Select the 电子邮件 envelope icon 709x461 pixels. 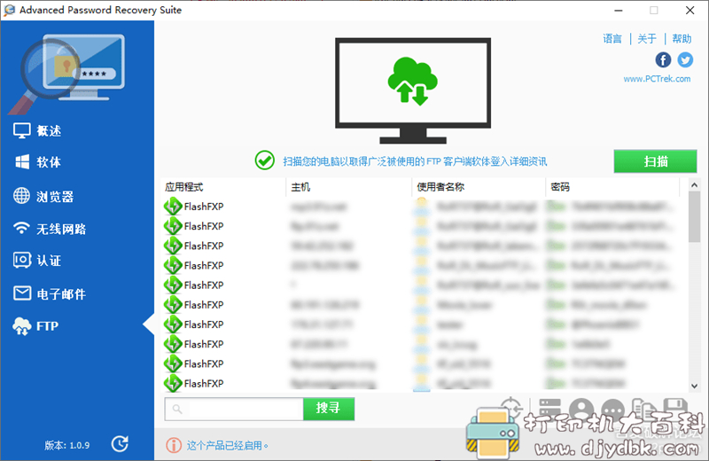point(21,293)
